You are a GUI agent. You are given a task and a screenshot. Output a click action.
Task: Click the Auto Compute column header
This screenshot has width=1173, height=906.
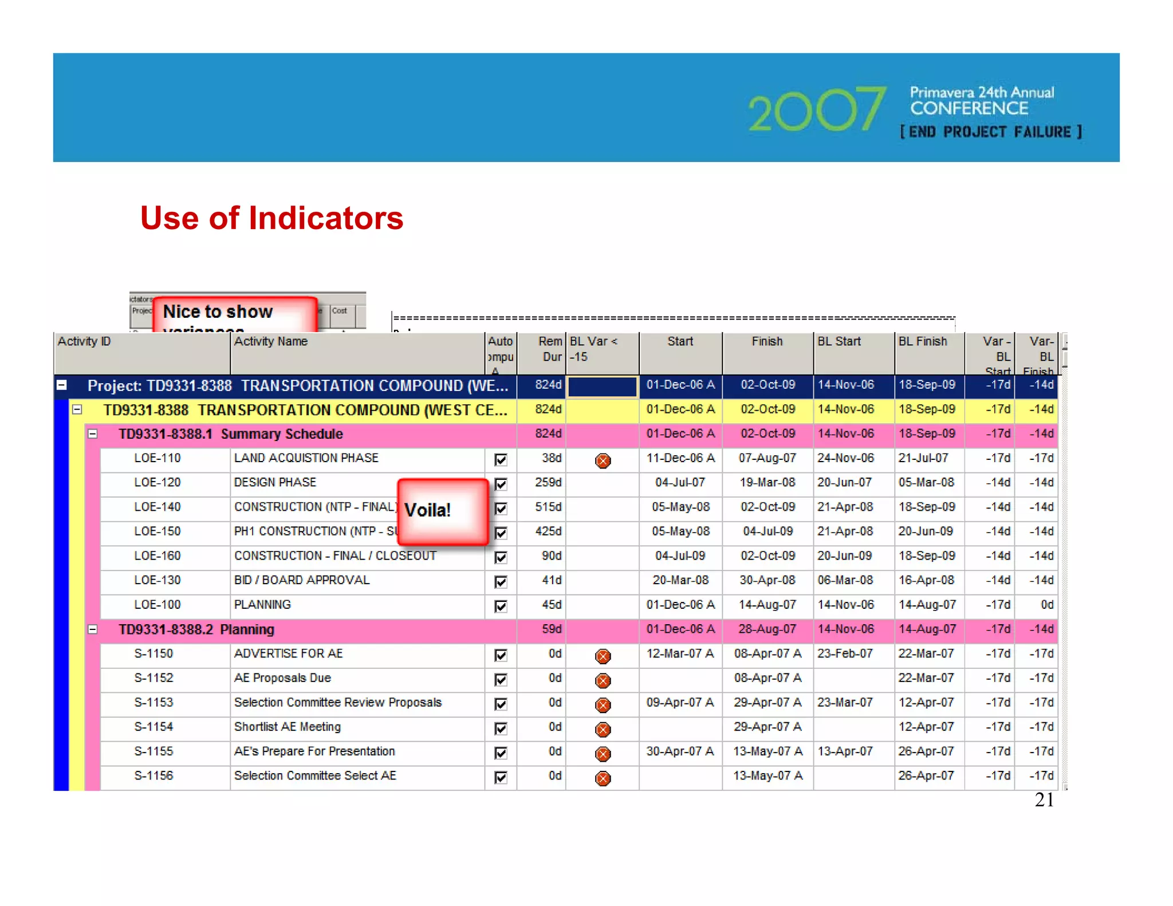(501, 353)
